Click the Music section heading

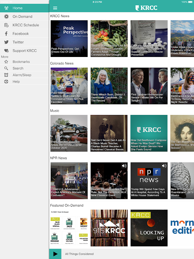pos(55,111)
